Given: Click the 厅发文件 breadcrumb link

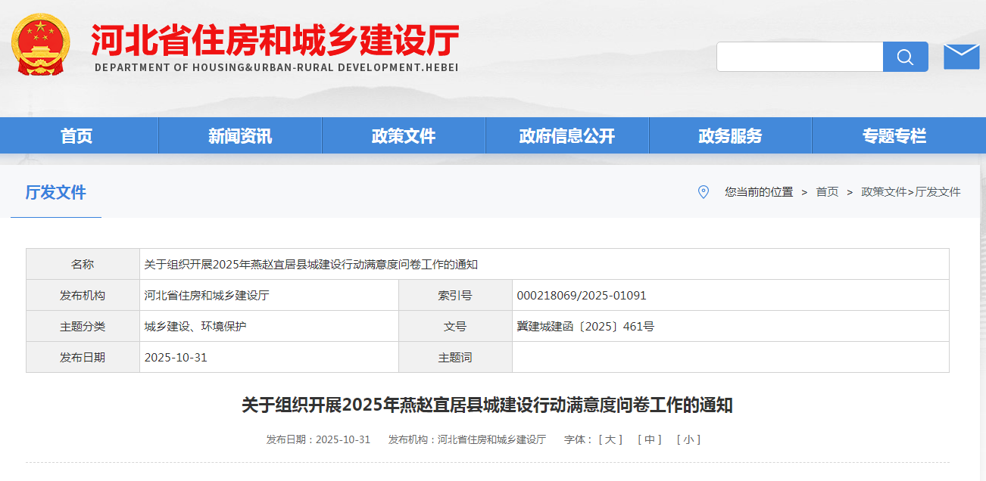Looking at the screenshot, I should click(938, 192).
